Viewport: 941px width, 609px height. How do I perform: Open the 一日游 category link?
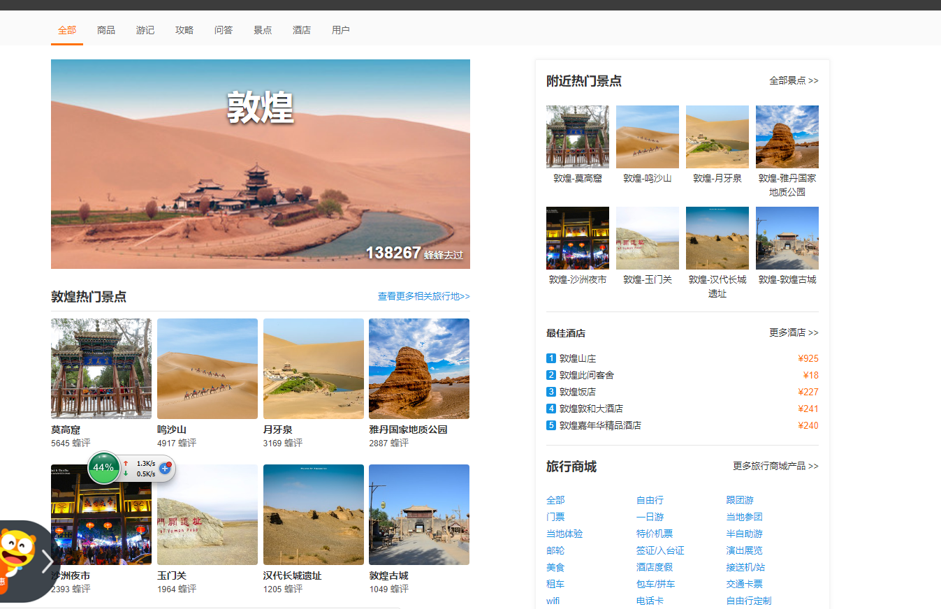[650, 517]
